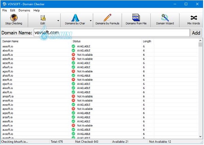Click red status icon for atsoft.io
The image size is (204, 145).
click(73, 125)
